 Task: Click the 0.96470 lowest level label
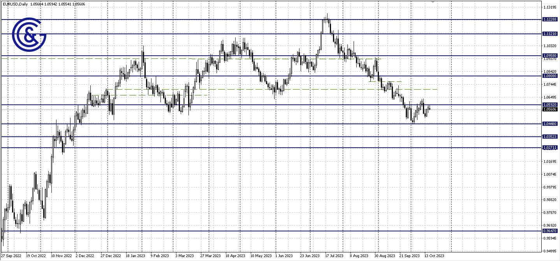pos(550,231)
